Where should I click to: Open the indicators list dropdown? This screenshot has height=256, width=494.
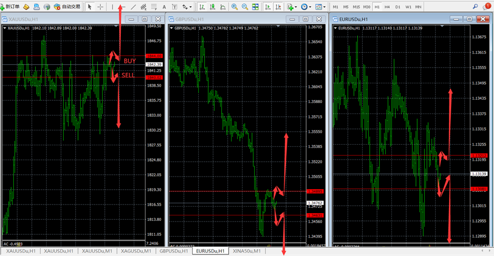[291, 7]
